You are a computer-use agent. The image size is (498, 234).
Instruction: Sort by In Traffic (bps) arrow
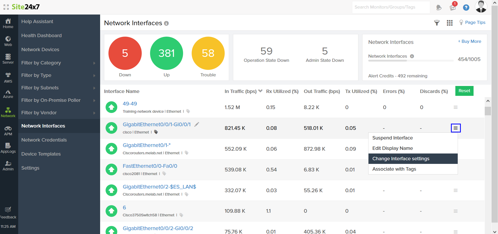click(260, 91)
